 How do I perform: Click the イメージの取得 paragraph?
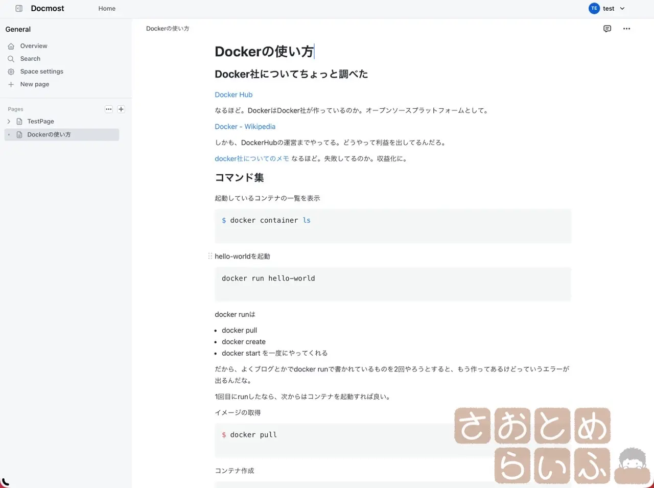pos(238,413)
